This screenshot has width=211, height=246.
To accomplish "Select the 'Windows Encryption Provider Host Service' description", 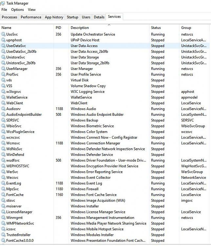I will (x=105, y=166).
